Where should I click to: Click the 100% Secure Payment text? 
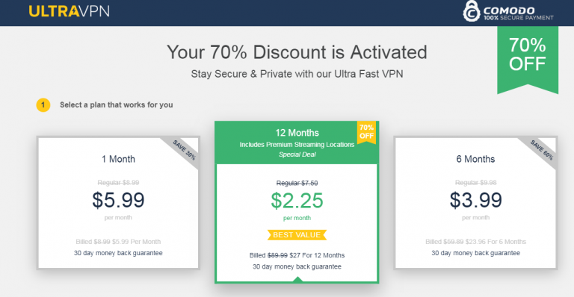click(519, 18)
